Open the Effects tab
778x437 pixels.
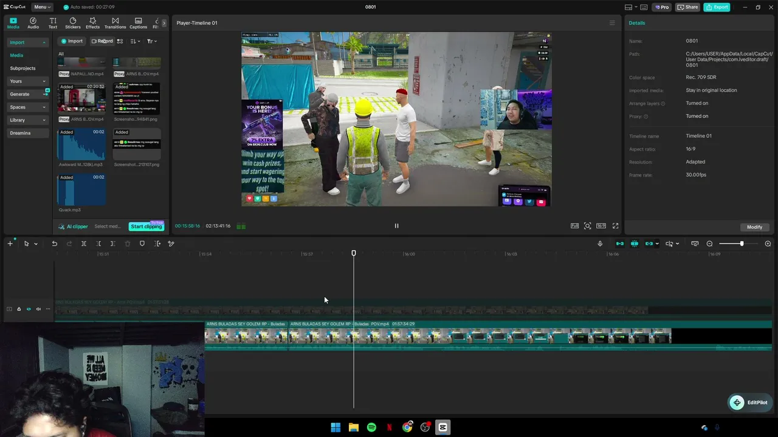(x=92, y=23)
